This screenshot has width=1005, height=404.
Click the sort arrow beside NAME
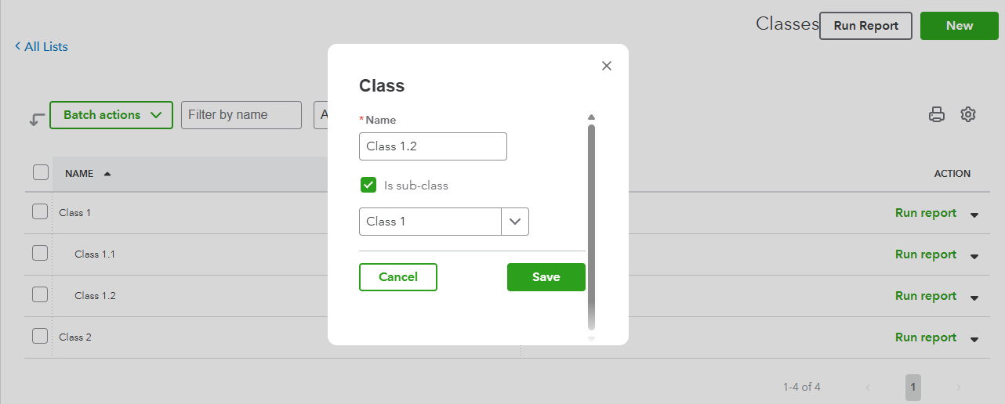click(x=107, y=174)
